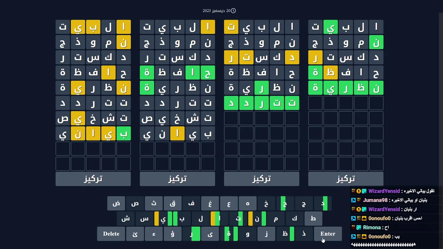The image size is (443, 249).
Task: Hit the ق letter key
Action: coord(172,203)
